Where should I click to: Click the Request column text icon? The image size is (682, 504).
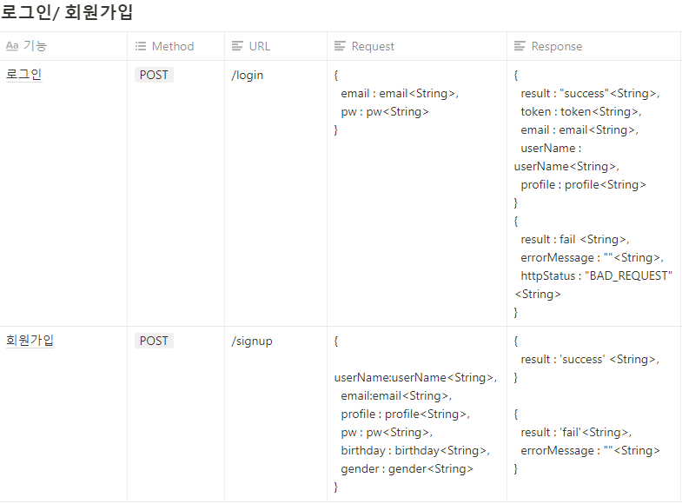coord(341,46)
